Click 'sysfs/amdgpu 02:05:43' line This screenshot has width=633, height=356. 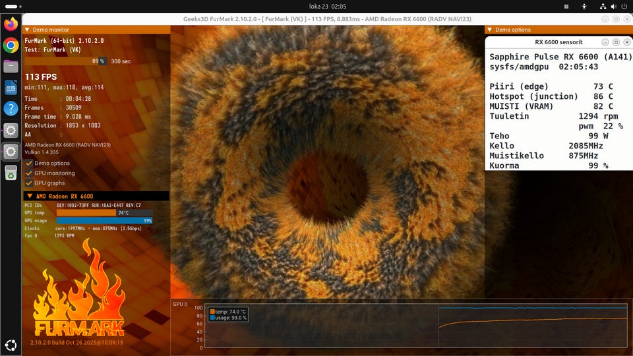[544, 67]
